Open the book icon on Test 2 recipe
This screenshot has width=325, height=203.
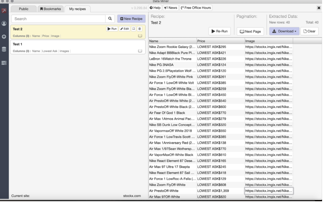pos(140,36)
